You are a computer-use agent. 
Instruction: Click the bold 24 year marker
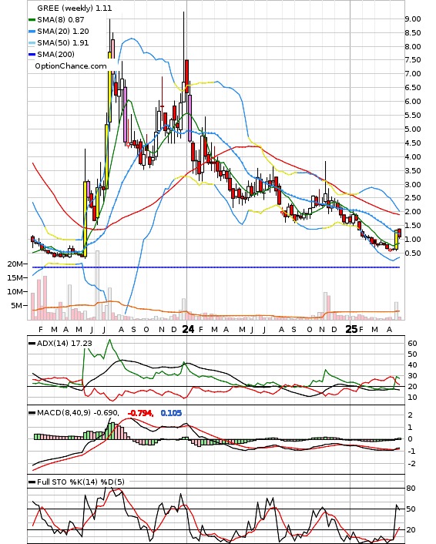pyautogui.click(x=188, y=329)
